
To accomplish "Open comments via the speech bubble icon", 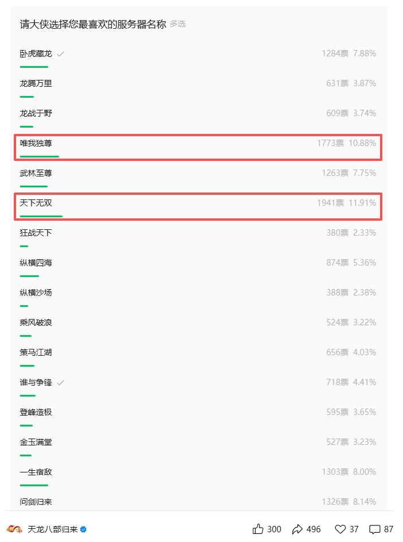I will click(374, 529).
